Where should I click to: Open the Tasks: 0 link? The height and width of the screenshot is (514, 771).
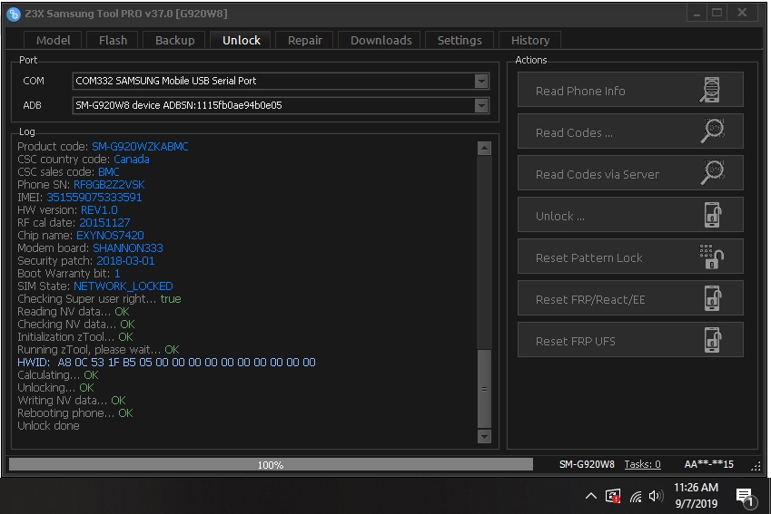click(x=642, y=464)
